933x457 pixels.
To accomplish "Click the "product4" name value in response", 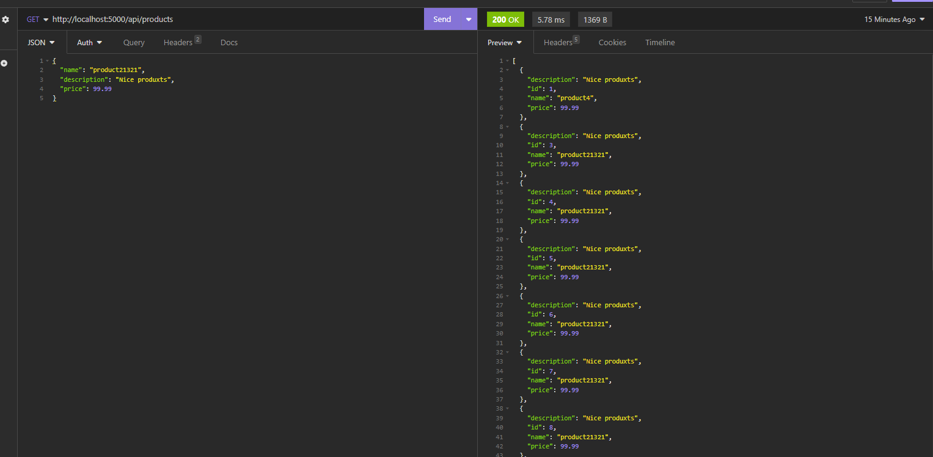I will (x=574, y=98).
